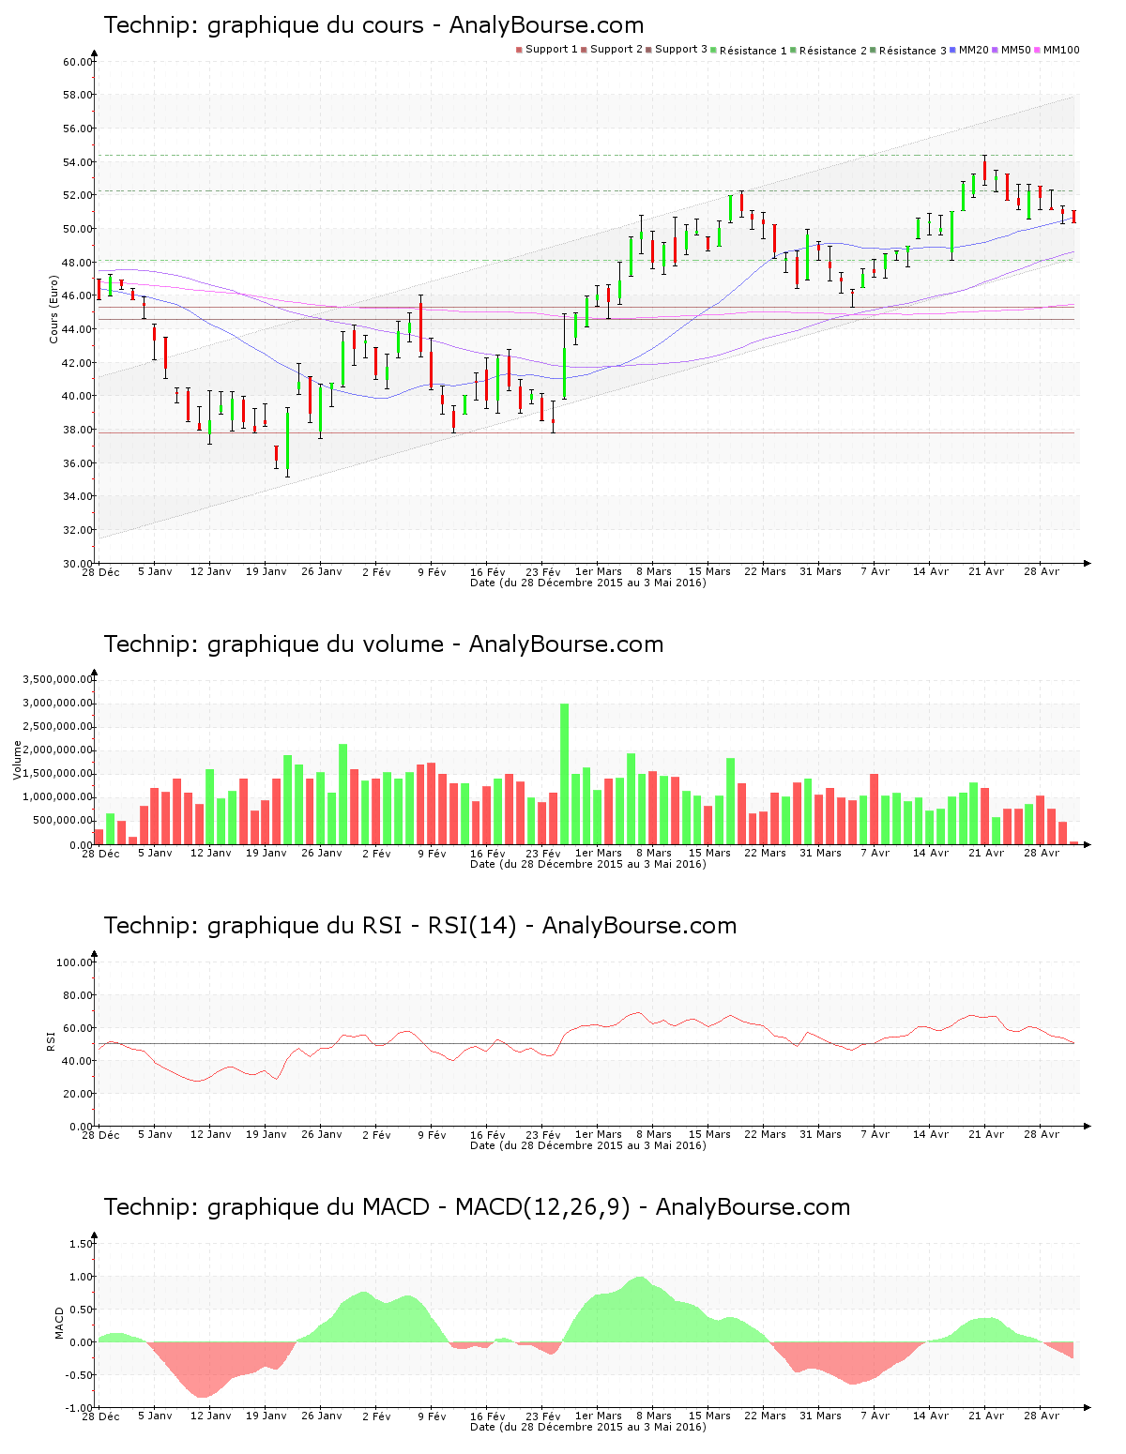Click '31 Mars' date under volume chart

tap(820, 853)
